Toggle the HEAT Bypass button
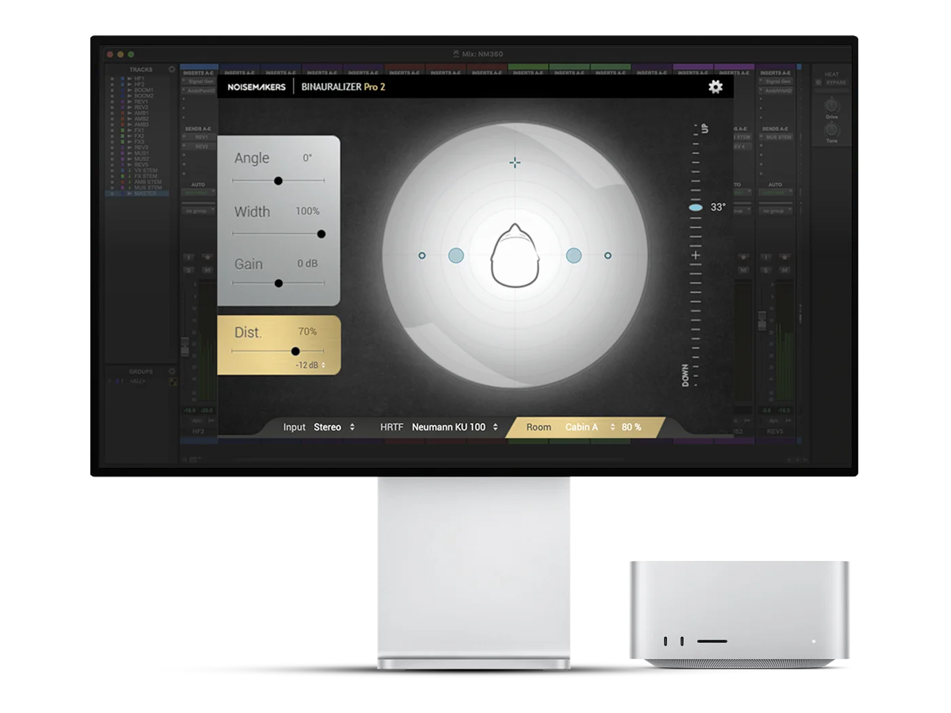Viewport: 951px width, 713px height. [x=831, y=83]
